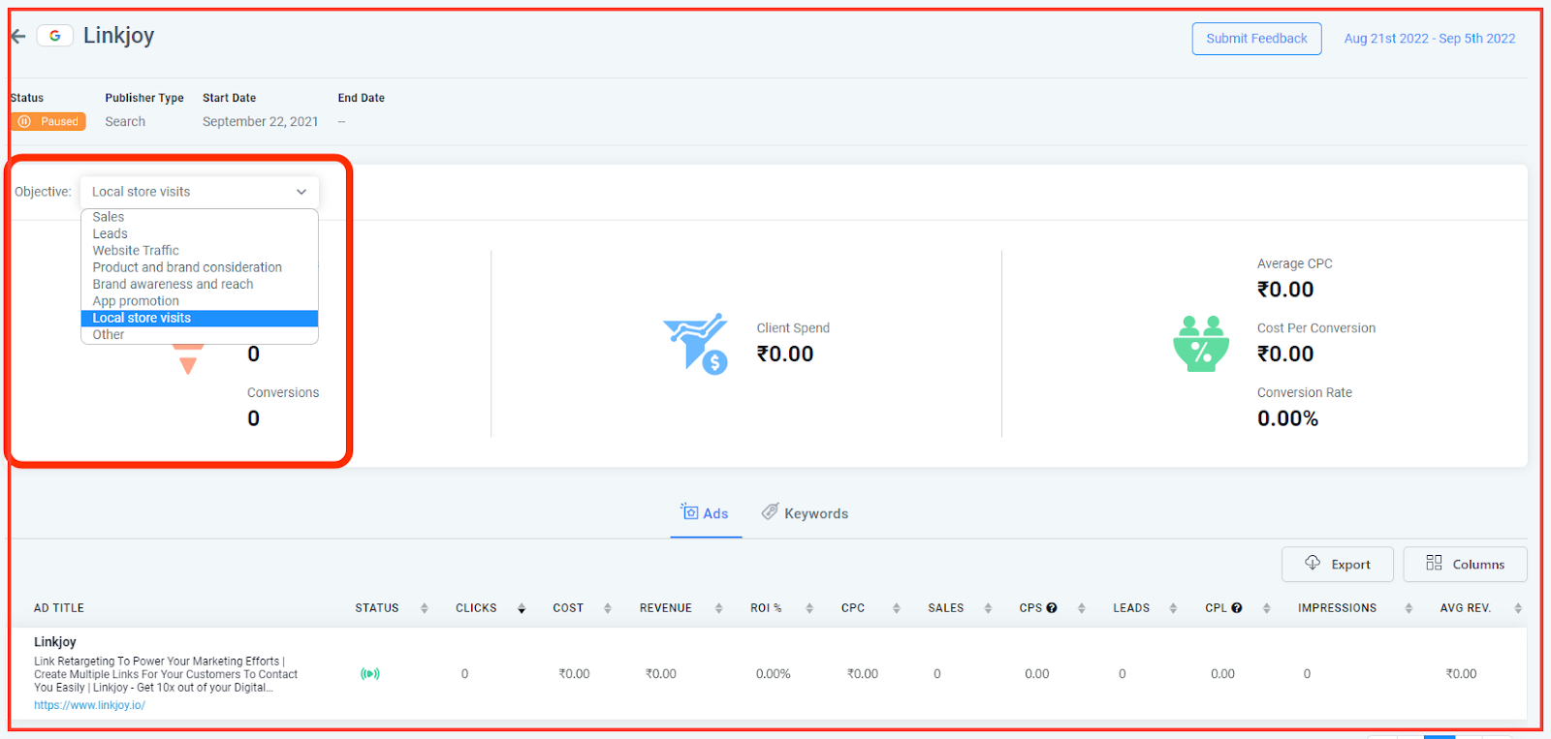Screen dimensions: 1551x739
Task: Click the Client Spend ₹0.00 amount
Action: [x=785, y=354]
